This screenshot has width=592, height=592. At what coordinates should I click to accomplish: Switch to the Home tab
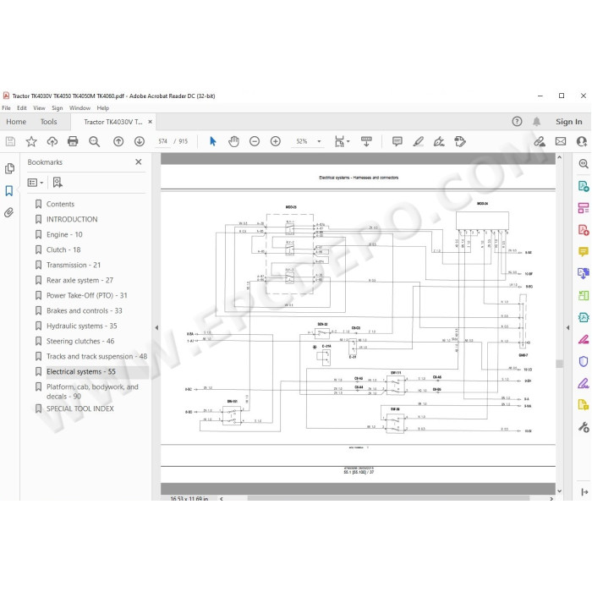(x=16, y=122)
